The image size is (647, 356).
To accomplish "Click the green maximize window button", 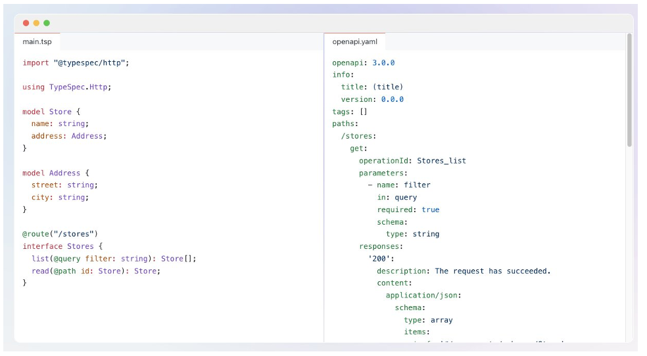I will click(47, 23).
